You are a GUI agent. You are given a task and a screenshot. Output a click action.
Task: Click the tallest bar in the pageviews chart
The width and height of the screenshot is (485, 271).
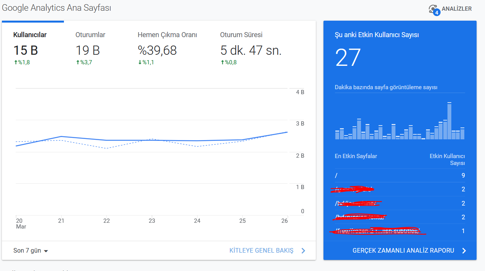click(449, 121)
